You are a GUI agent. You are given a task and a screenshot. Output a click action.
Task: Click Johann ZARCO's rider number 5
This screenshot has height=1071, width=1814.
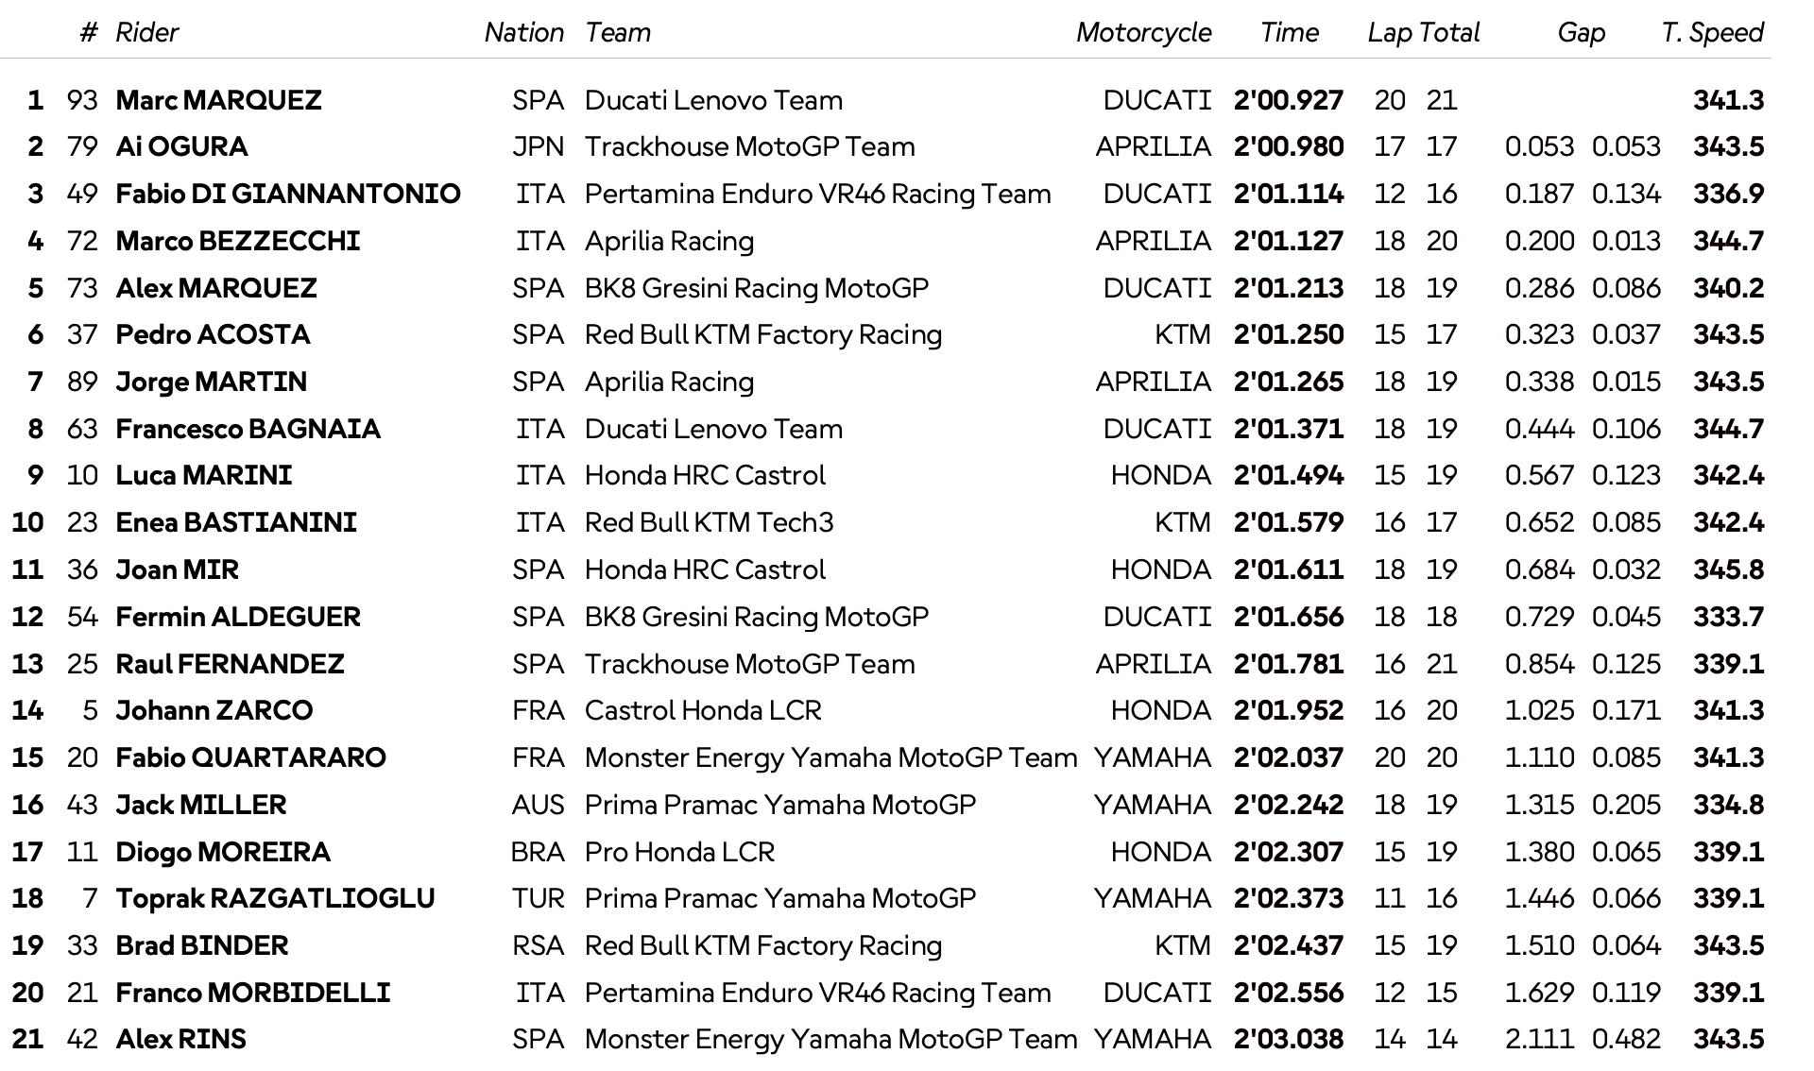click(90, 710)
